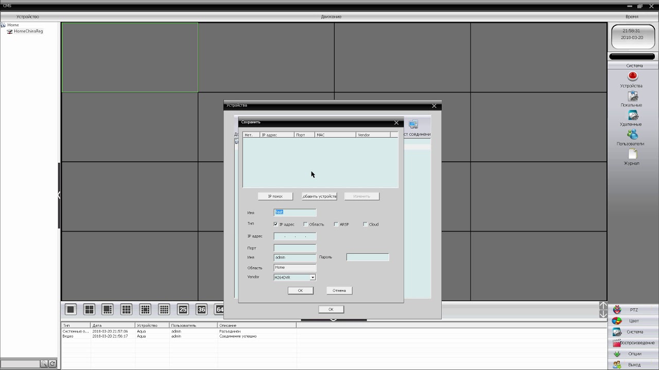The width and height of the screenshot is (659, 370).
Task: Switch to single-view layout
Action: click(x=71, y=309)
